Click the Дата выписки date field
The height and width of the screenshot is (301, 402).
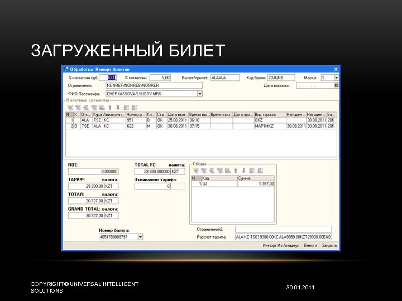pos(315,85)
